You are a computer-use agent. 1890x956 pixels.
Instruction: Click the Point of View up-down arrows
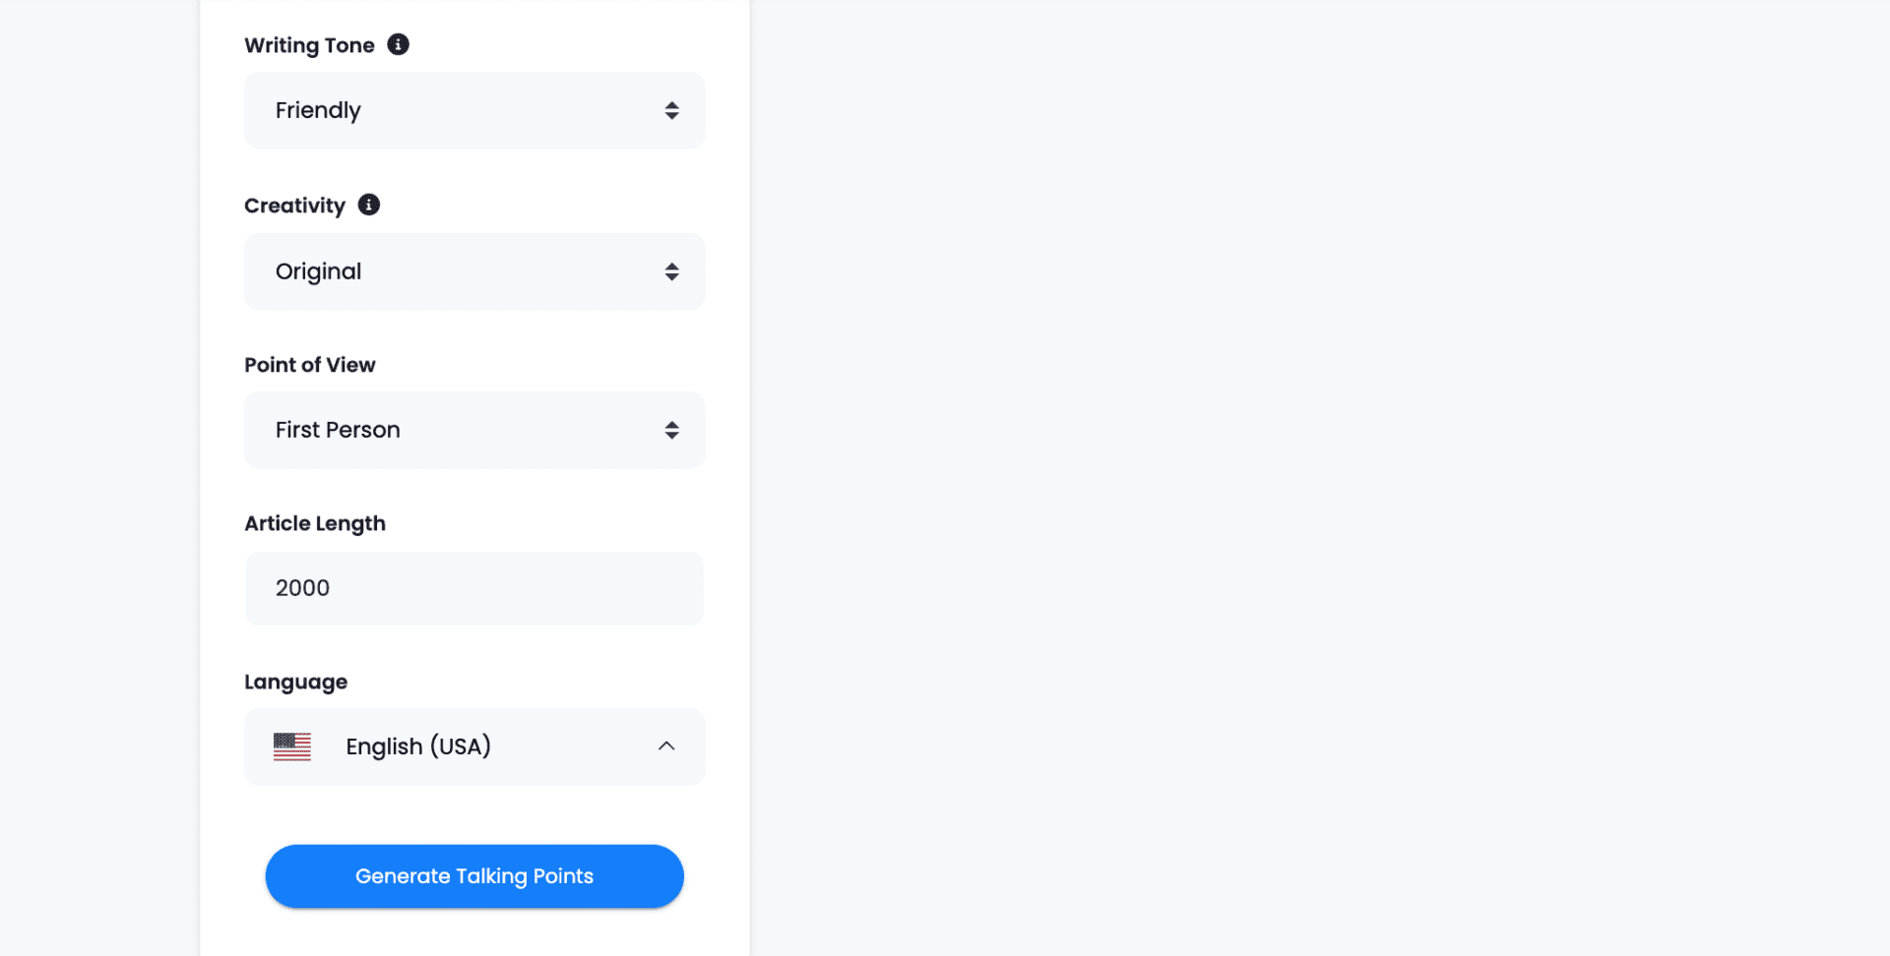tap(671, 430)
